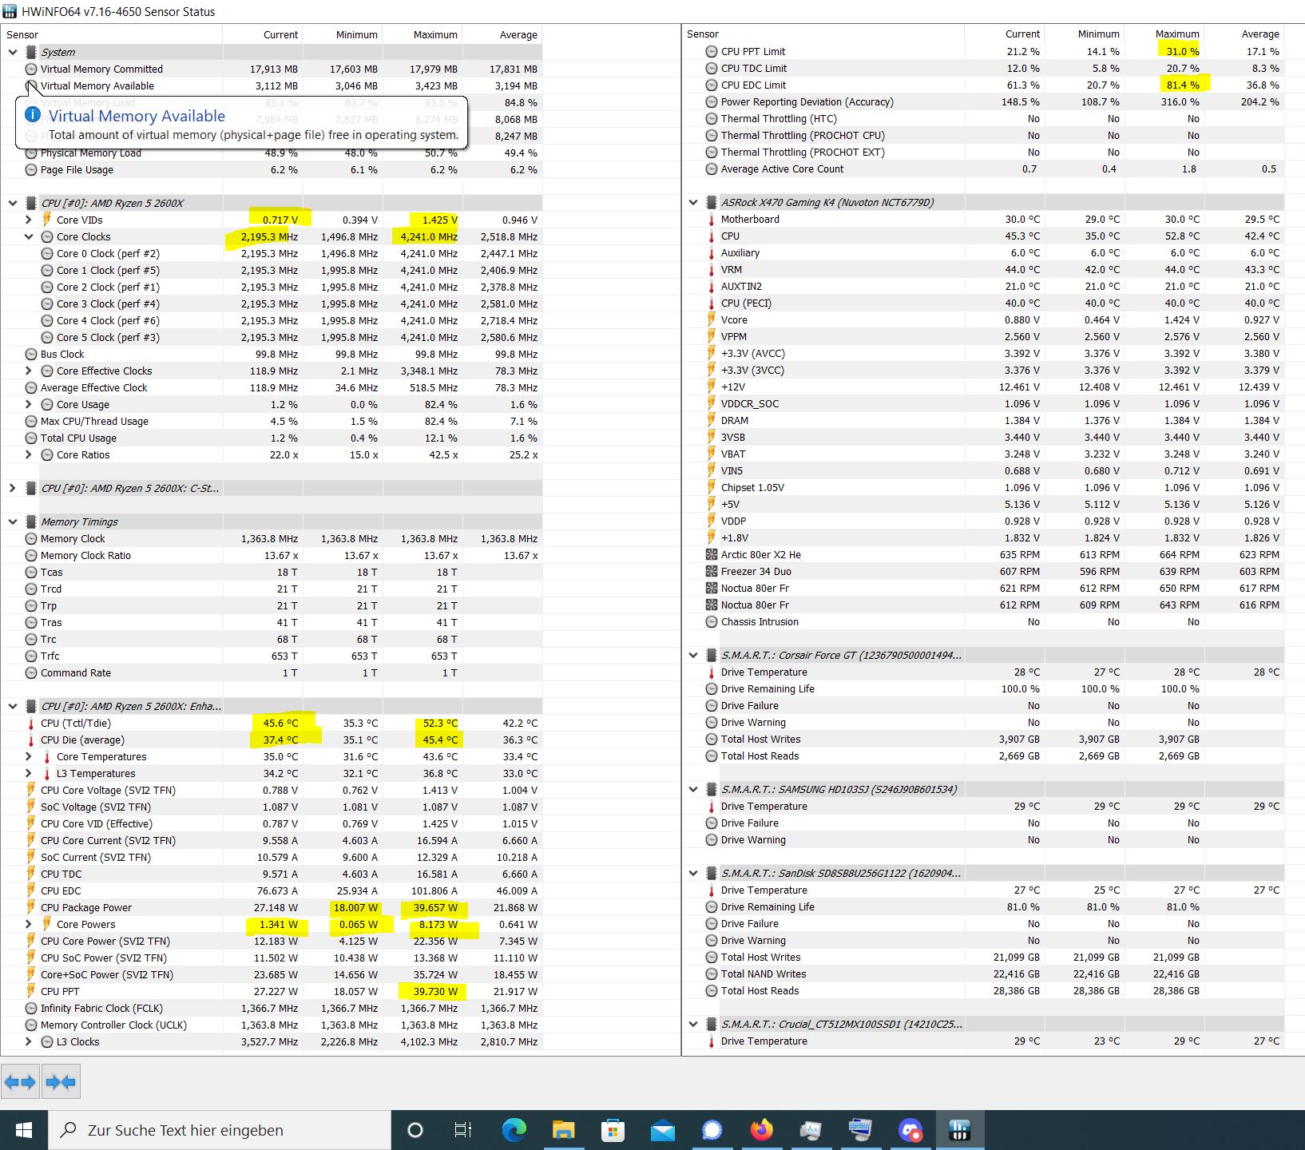Click the lightning icon beside CPU Package Power
The height and width of the screenshot is (1150, 1305).
31,907
